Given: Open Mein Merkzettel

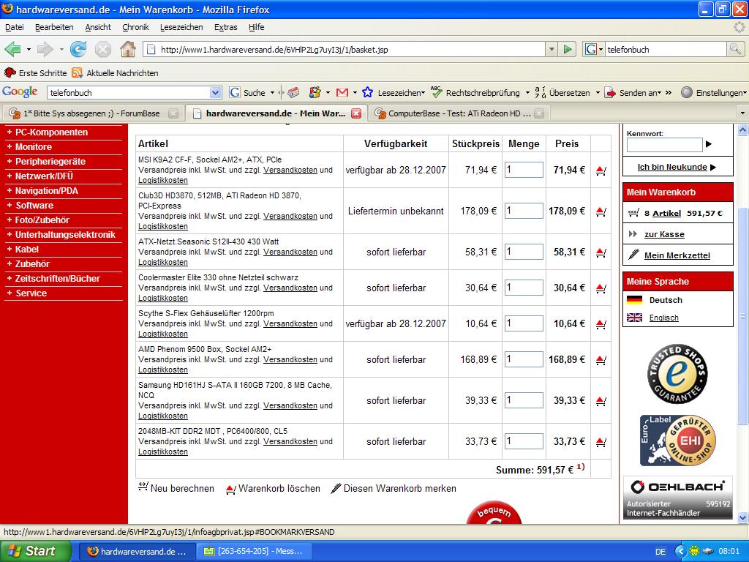Looking at the screenshot, I should tap(677, 255).
